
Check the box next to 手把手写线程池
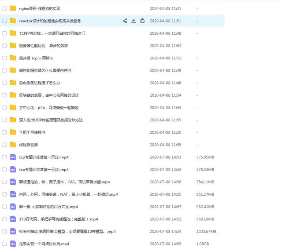tap(4, 132)
